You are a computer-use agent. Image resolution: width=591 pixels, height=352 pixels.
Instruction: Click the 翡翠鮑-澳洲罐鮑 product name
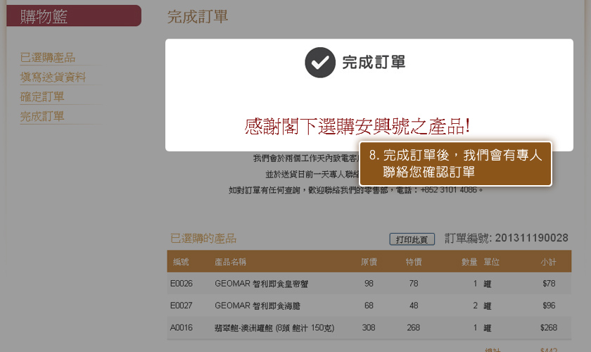pos(274,327)
